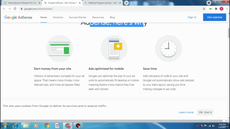Click the horizontal scrollbar at the page bottom
The width and height of the screenshot is (230, 129).
pyautogui.click(x=113, y=121)
